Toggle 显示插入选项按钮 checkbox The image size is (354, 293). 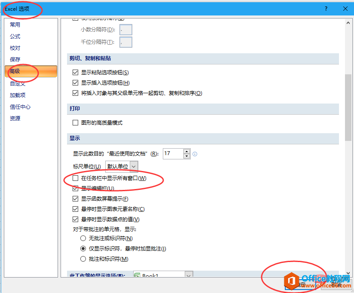click(x=76, y=82)
